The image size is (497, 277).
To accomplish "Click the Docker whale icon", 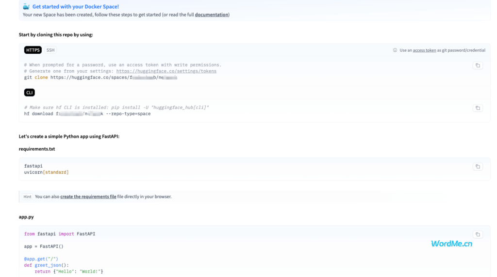I will [x=26, y=7].
